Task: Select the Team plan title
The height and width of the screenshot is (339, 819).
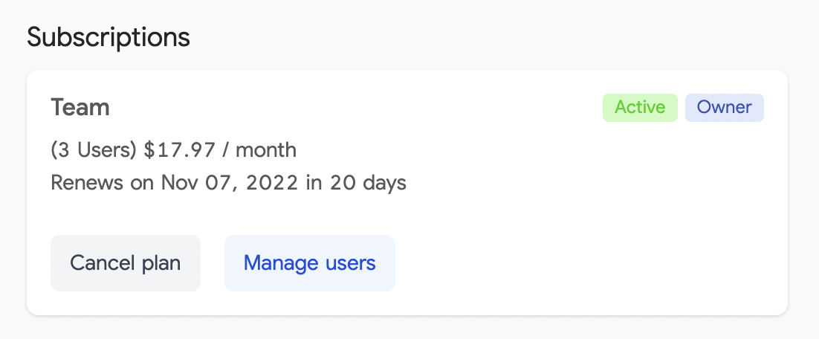Action: [80, 108]
